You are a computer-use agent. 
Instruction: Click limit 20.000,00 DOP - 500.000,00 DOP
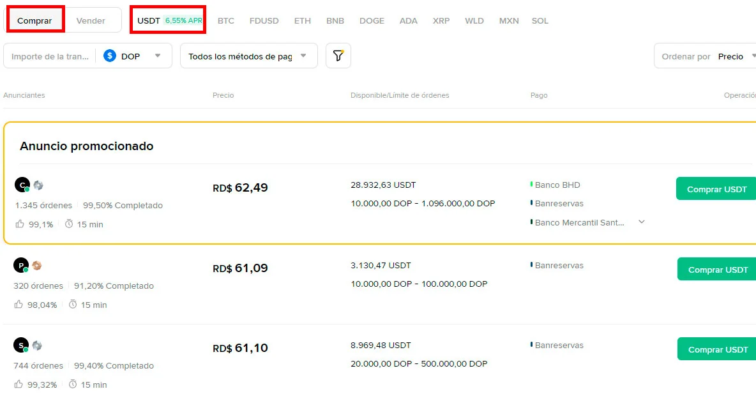419,363
